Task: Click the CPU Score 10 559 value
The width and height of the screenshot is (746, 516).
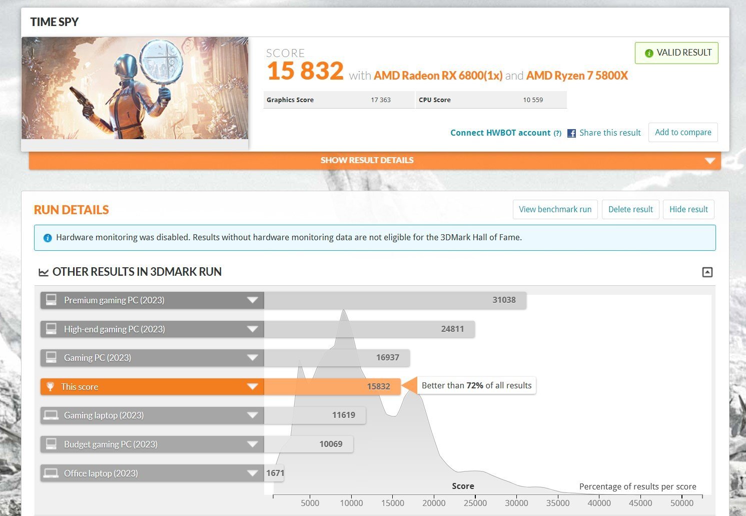Action: [533, 100]
